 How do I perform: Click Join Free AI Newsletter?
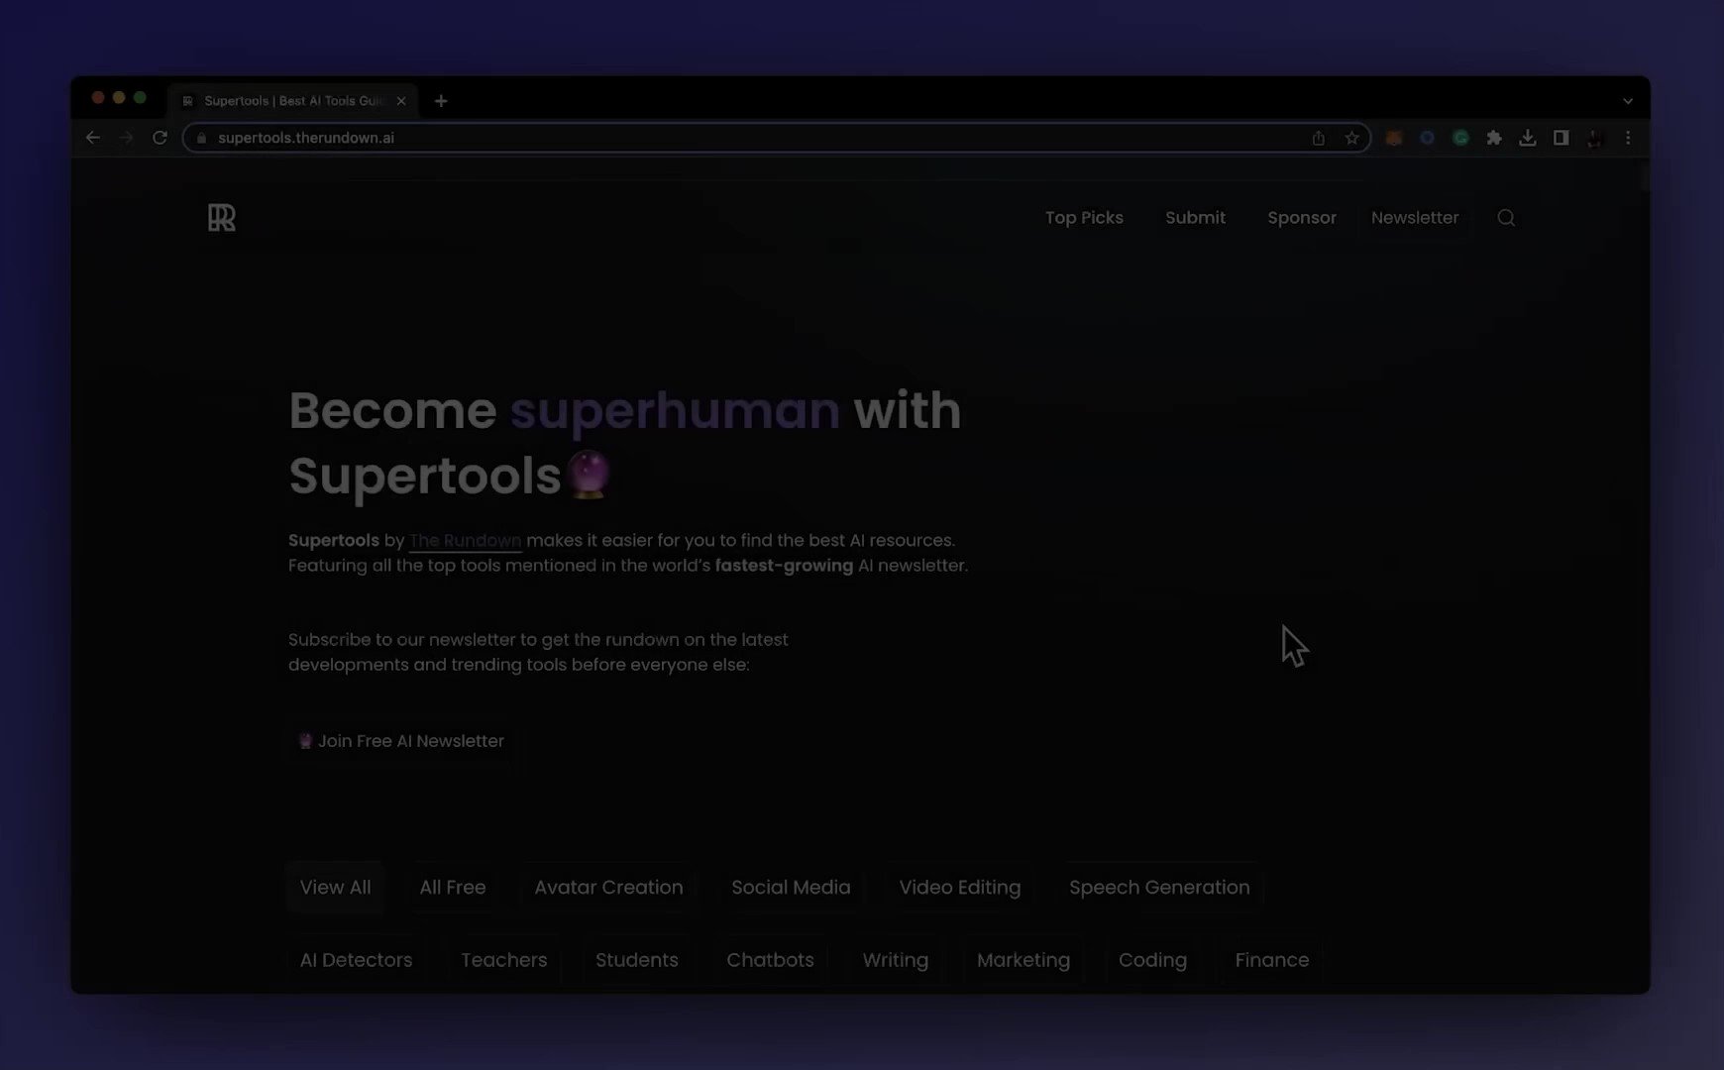coord(400,740)
